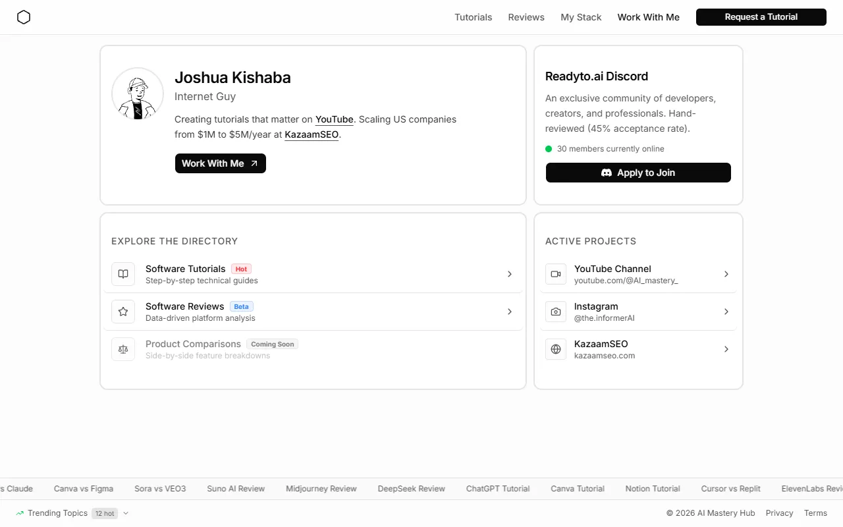Click Joshua Kishaba's profile avatar
This screenshot has height=527, width=843.
point(138,94)
